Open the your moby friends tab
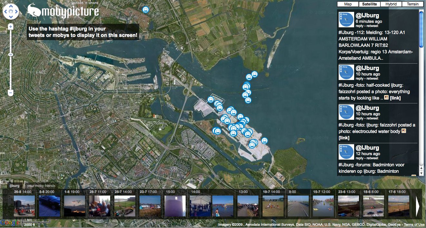This screenshot has width=426, height=228. coord(41,186)
